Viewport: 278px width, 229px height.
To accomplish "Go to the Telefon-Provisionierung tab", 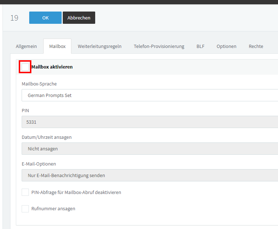I will pos(159,46).
